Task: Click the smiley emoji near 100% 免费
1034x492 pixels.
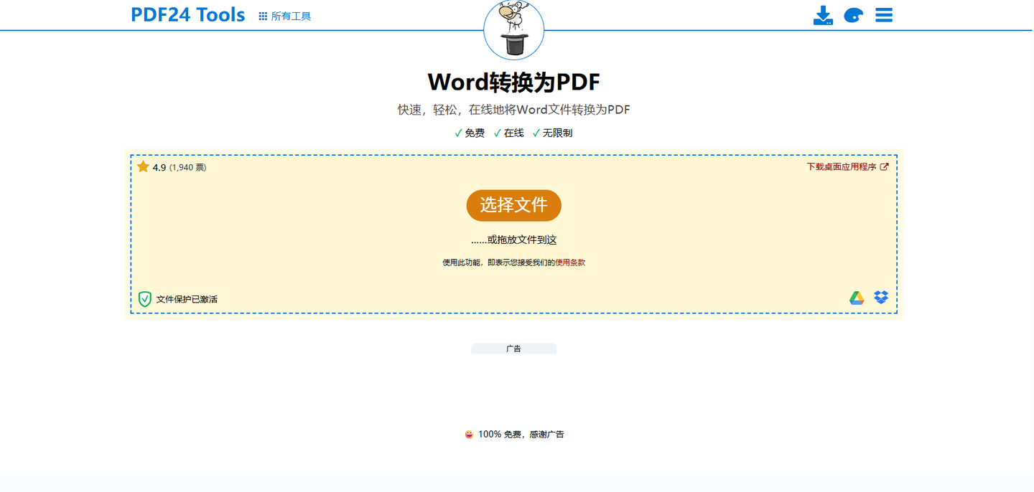Action: tap(469, 435)
